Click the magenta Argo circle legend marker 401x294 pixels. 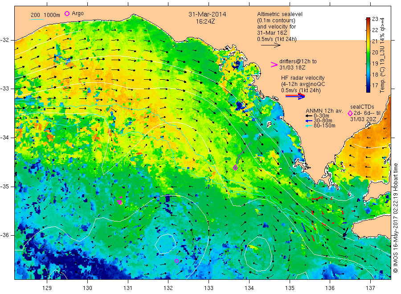coord(67,13)
